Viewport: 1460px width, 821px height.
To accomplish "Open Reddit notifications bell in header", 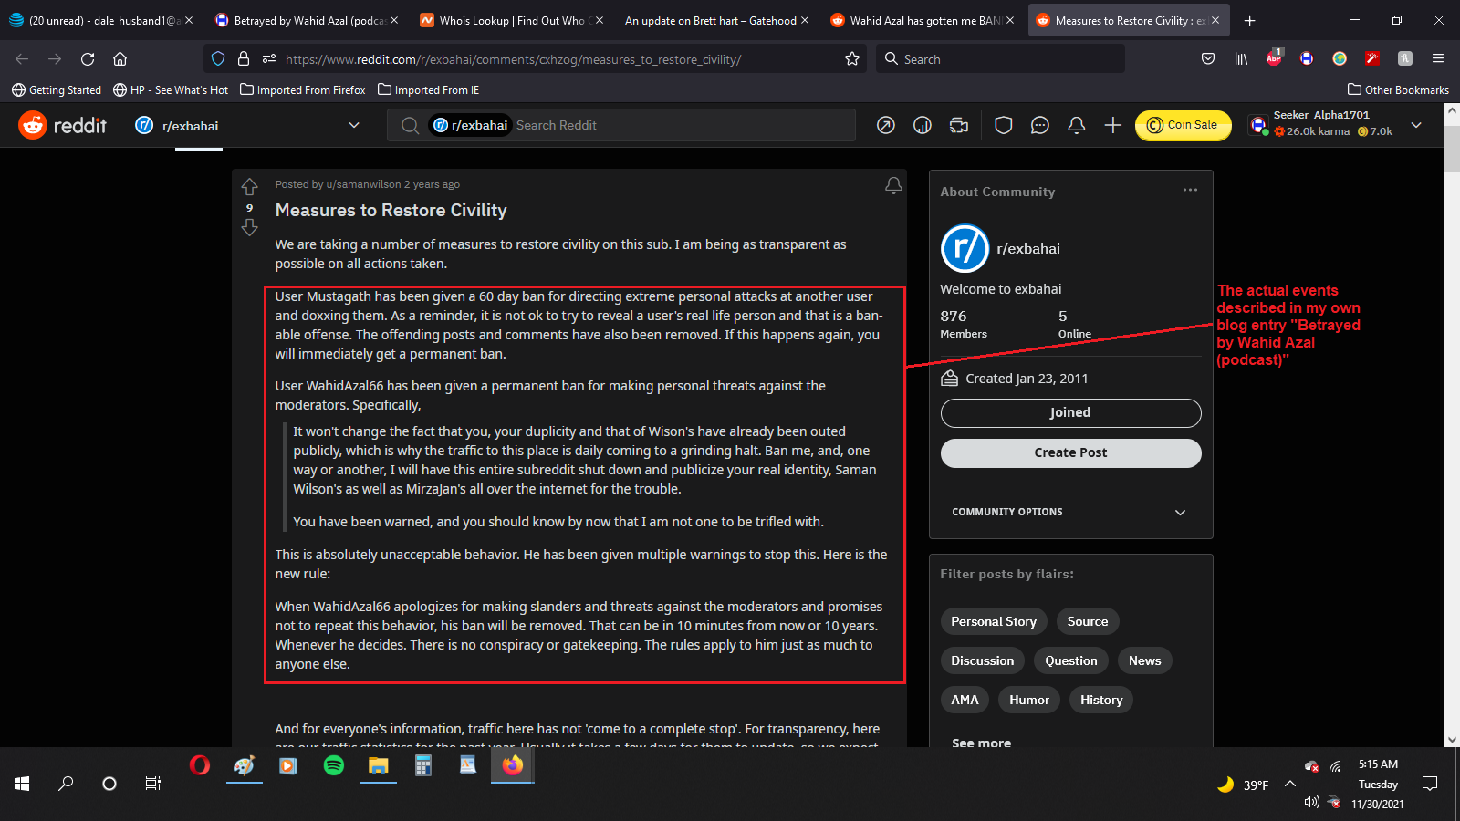I will point(1076,126).
